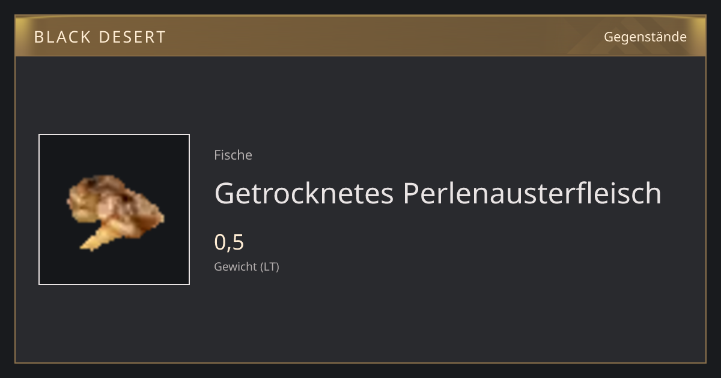
Task: Click the dried pearl oyster meat icon
Action: pos(115,211)
